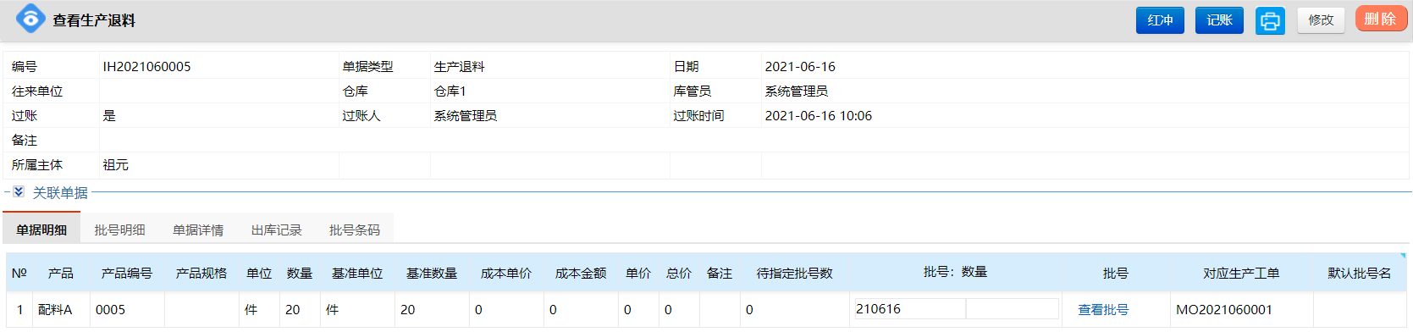This screenshot has width=1413, height=332.
Task: Click the empty quantity field beside 210616
Action: pos(1013,309)
